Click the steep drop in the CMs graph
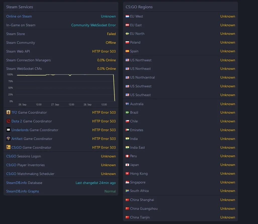258x224 pixels. pyautogui.click(x=114, y=88)
